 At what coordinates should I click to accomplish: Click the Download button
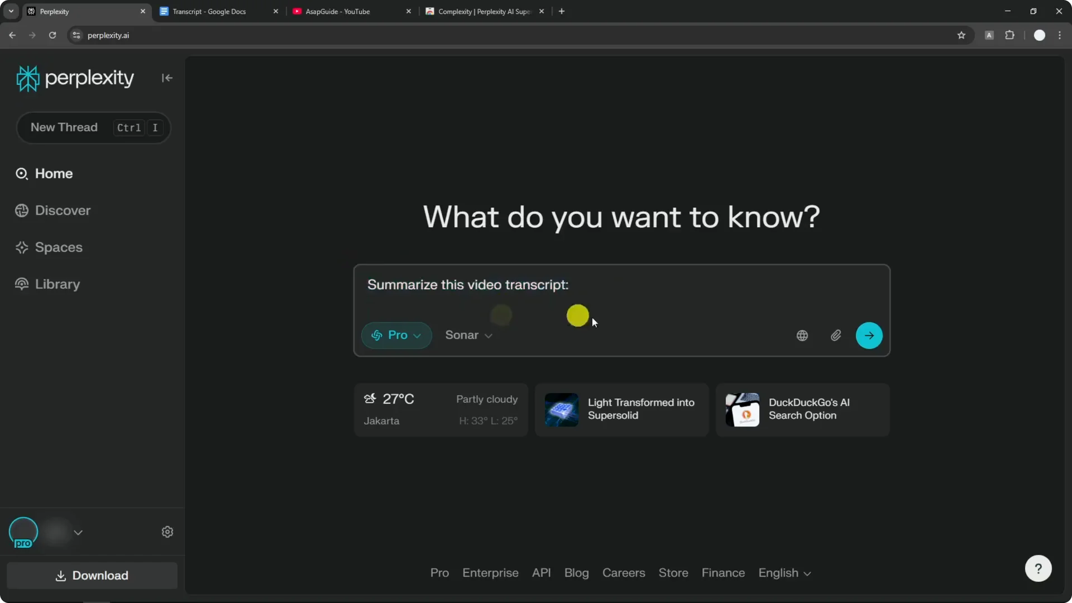(92, 576)
